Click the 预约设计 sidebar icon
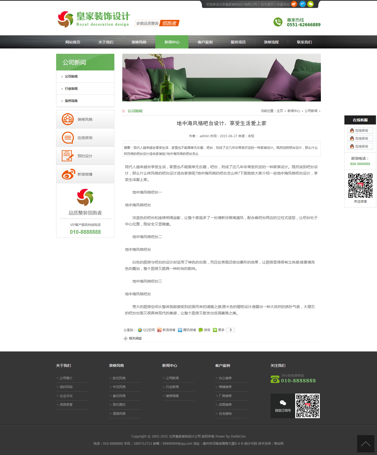 pos(68,156)
